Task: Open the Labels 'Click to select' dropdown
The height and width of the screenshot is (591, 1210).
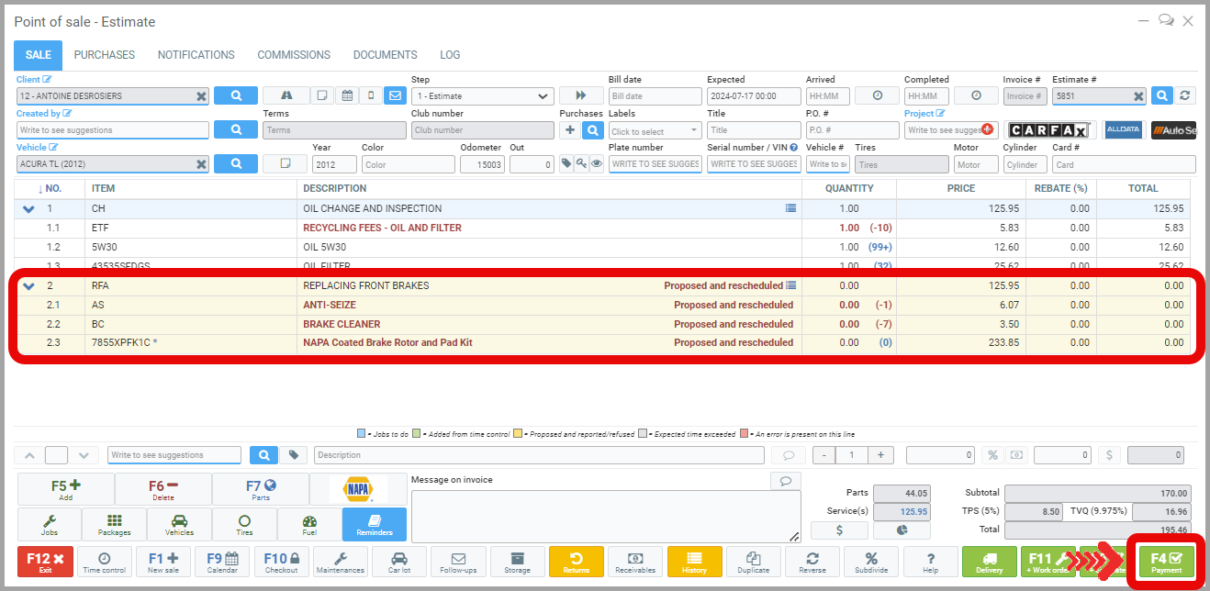Action: [x=655, y=131]
